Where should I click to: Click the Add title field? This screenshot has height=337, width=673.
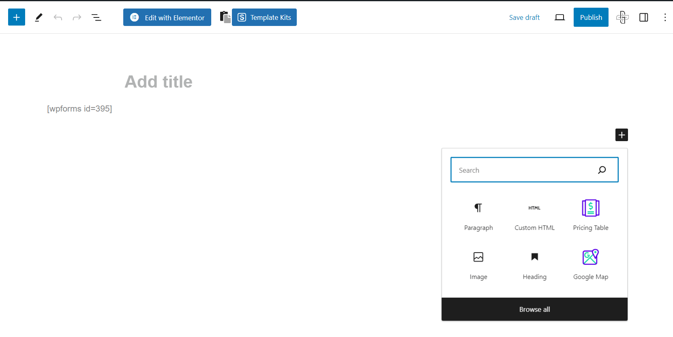tap(159, 82)
